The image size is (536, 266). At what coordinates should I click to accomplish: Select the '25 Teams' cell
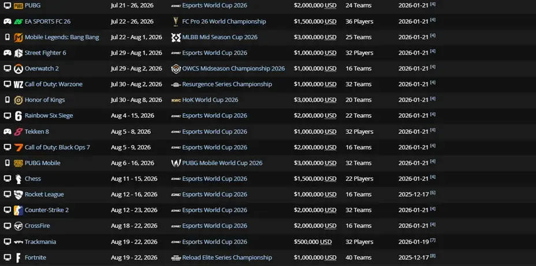pyautogui.click(x=358, y=38)
